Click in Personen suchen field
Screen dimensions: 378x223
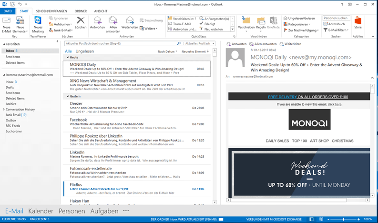pyautogui.click(x=337, y=18)
